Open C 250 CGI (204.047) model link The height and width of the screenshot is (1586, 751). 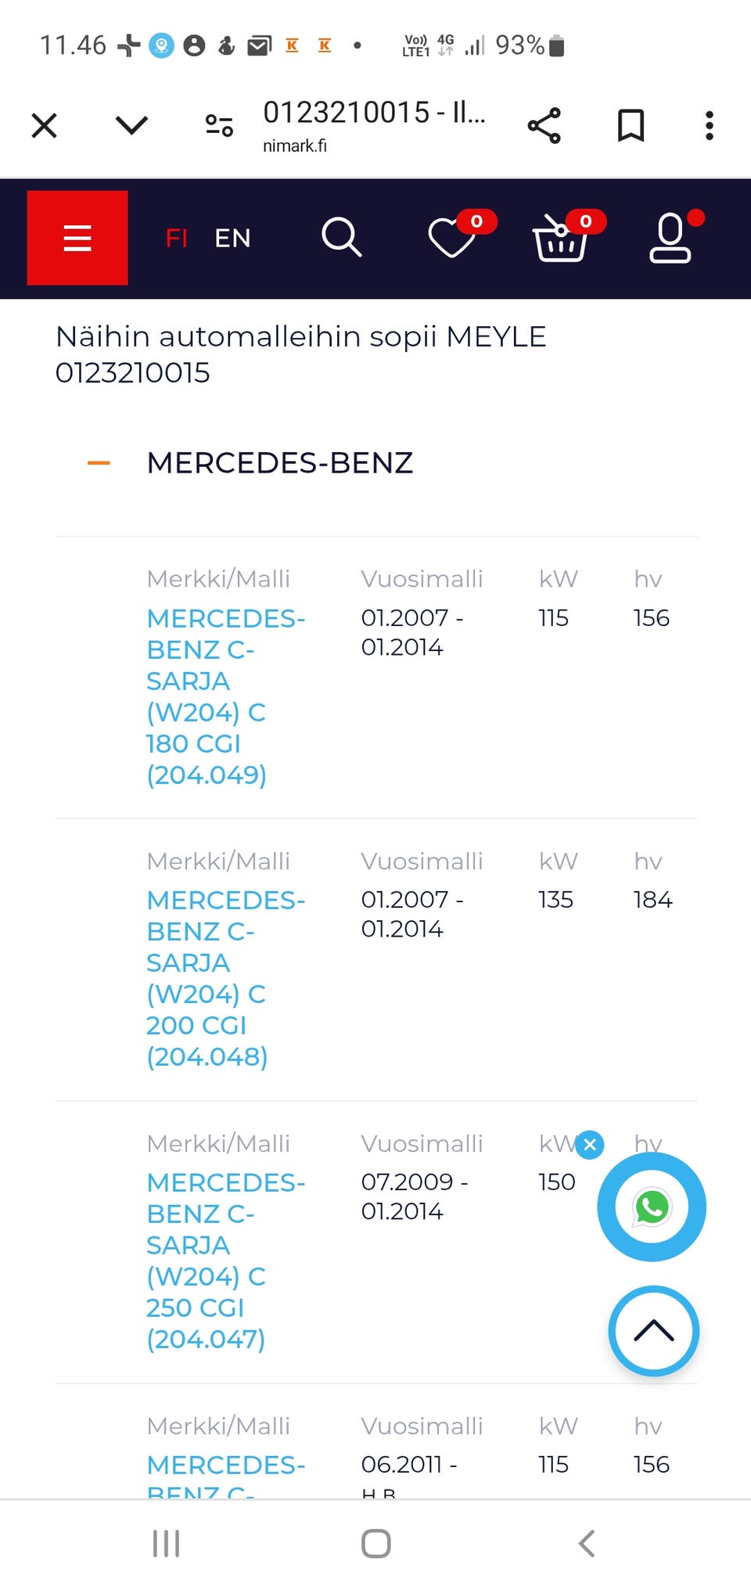[207, 1261]
